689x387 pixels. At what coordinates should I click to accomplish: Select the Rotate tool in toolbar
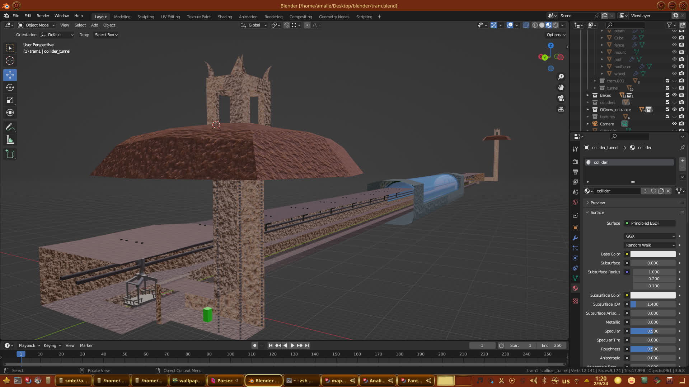10,87
